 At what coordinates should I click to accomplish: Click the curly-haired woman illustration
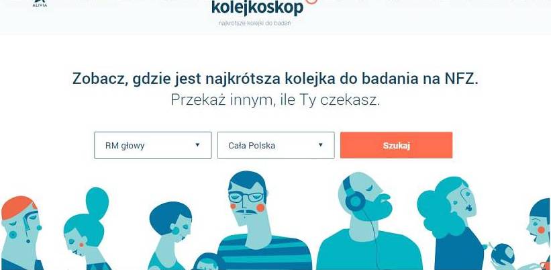[453, 223]
